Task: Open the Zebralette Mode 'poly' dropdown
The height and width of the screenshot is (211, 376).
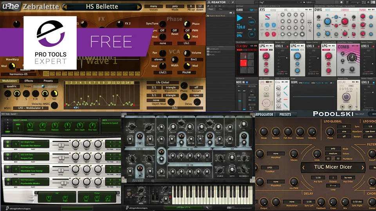Action: coord(175,6)
